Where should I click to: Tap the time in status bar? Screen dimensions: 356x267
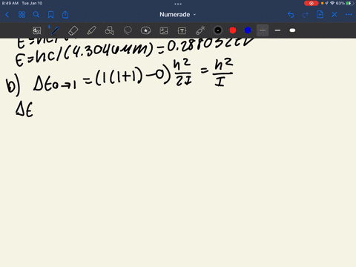[x=10, y=4]
